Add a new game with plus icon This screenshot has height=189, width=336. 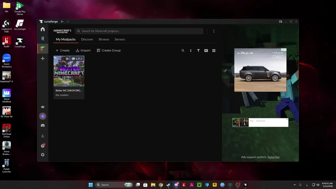(x=43, y=59)
